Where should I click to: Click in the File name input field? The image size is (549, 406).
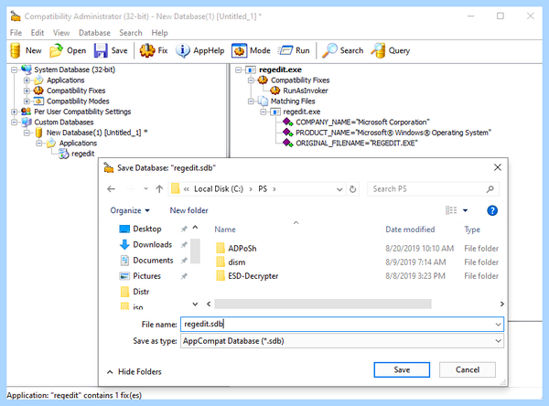click(341, 325)
